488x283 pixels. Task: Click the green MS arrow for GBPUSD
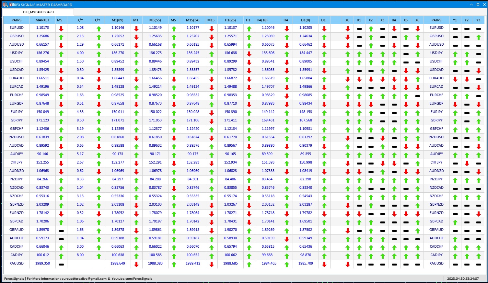coord(61,37)
